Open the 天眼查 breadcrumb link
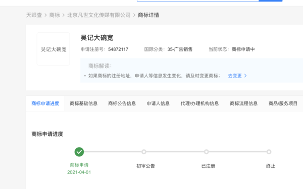 (x=34, y=15)
